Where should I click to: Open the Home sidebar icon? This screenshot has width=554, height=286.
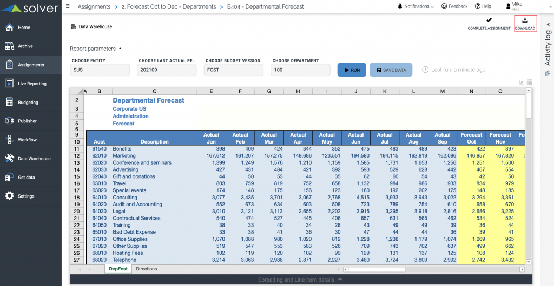[x=9, y=28]
